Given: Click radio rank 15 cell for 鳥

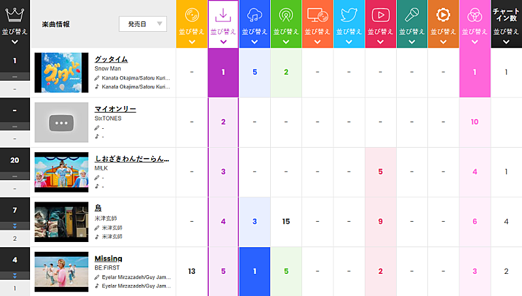Looking at the screenshot, I should point(286,222).
